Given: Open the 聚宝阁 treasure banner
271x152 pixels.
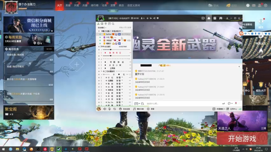Looking at the screenshot, I should tap(29, 112).
